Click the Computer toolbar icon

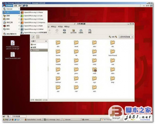[81, 31]
